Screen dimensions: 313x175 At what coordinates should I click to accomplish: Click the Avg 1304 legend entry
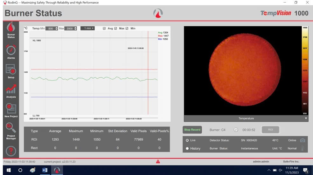pyautogui.click(x=163, y=32)
